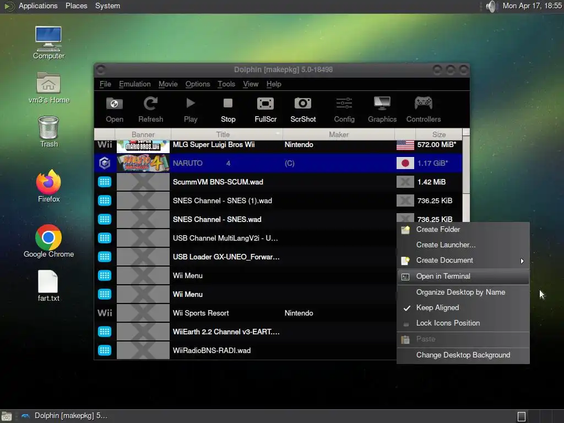Click the USA flag icon on Luigi row

click(x=405, y=145)
